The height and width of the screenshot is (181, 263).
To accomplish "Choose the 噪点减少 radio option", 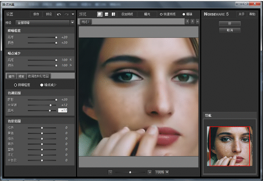I will coord(42,85).
